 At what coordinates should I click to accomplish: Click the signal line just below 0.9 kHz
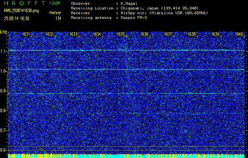[x=127, y=94]
